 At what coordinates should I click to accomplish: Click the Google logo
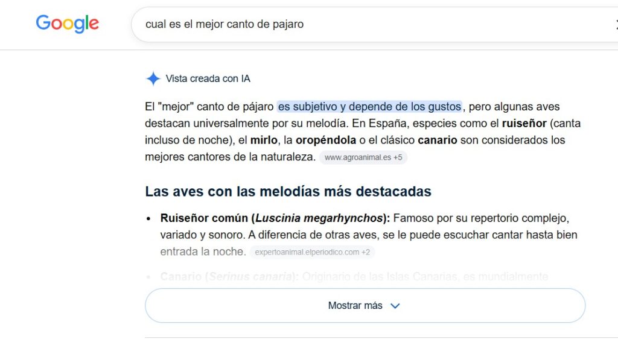point(68,24)
